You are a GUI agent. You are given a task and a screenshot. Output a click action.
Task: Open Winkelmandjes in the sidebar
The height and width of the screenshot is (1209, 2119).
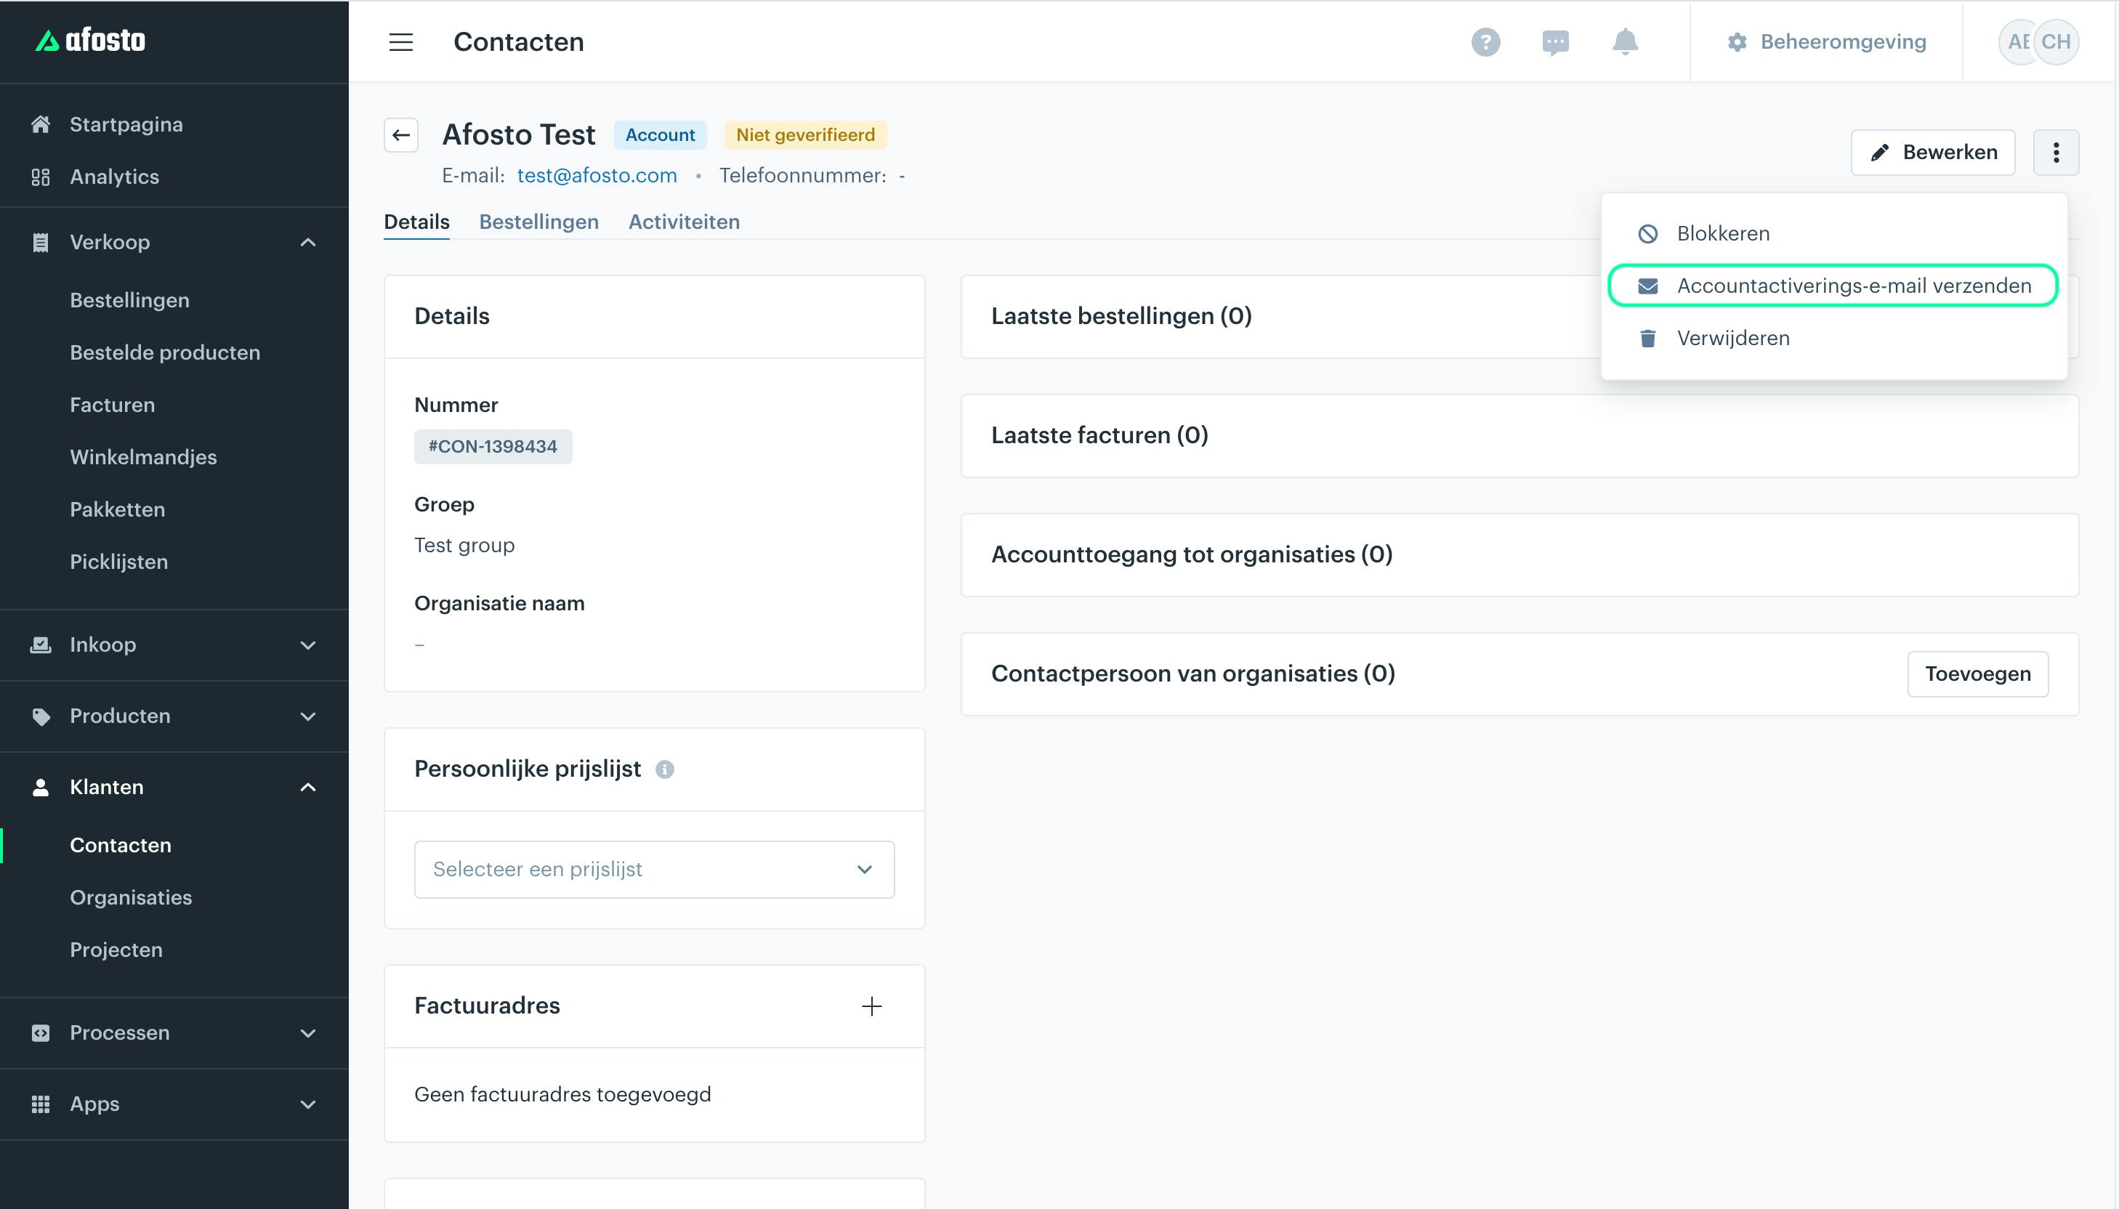(x=143, y=458)
